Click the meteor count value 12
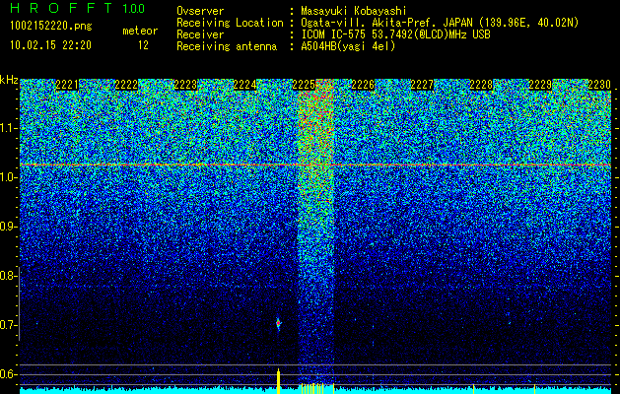 143,45
